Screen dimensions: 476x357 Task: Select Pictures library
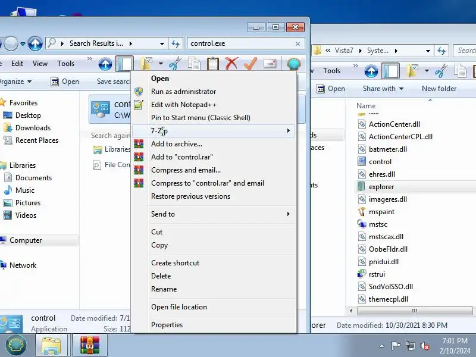click(22, 203)
